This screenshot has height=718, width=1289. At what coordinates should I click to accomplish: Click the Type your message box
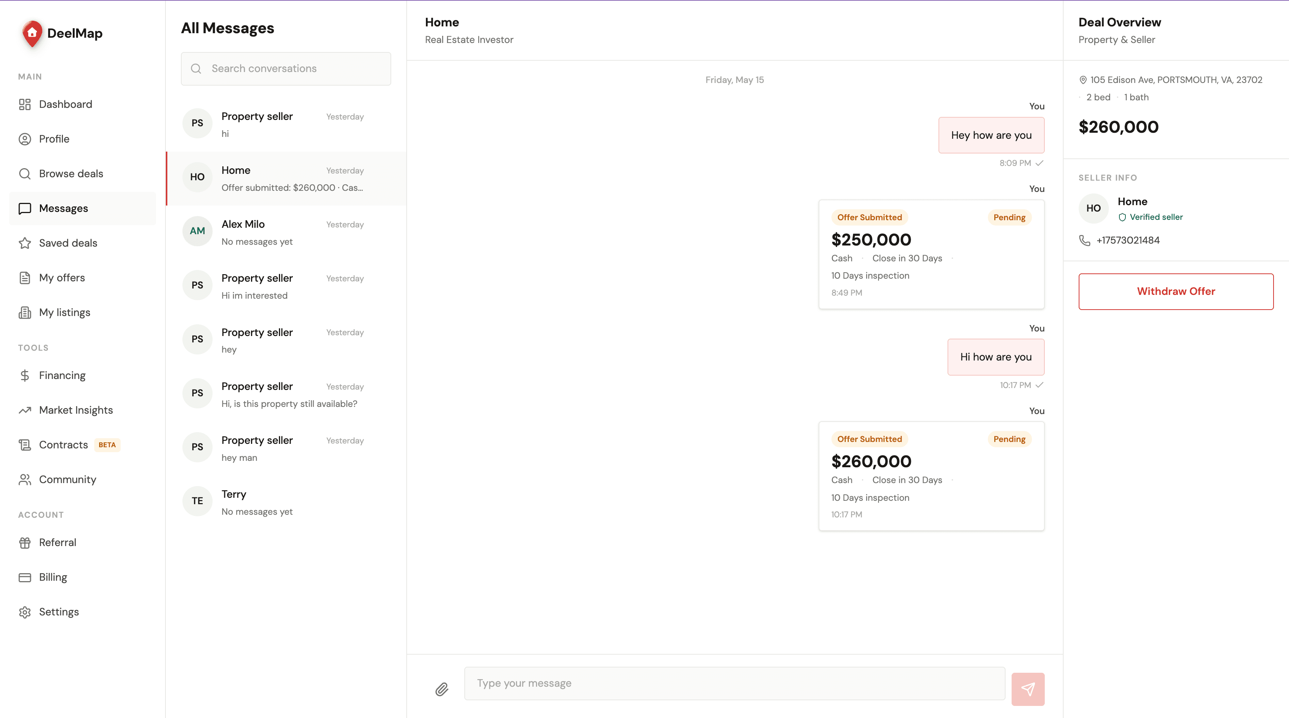coord(735,683)
